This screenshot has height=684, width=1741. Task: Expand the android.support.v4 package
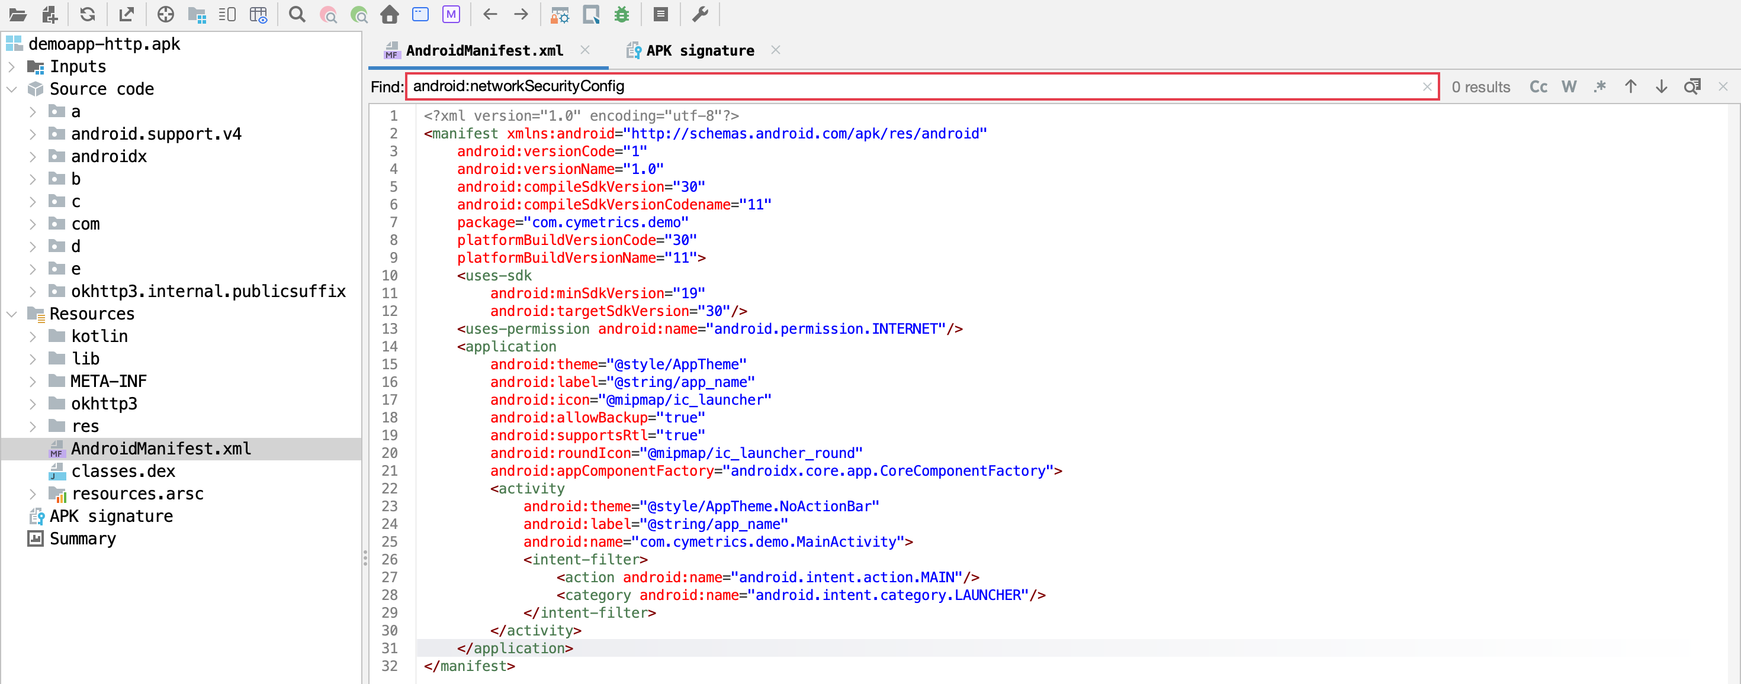tap(33, 134)
